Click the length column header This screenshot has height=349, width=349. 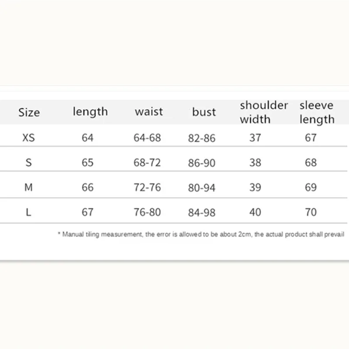(x=90, y=112)
